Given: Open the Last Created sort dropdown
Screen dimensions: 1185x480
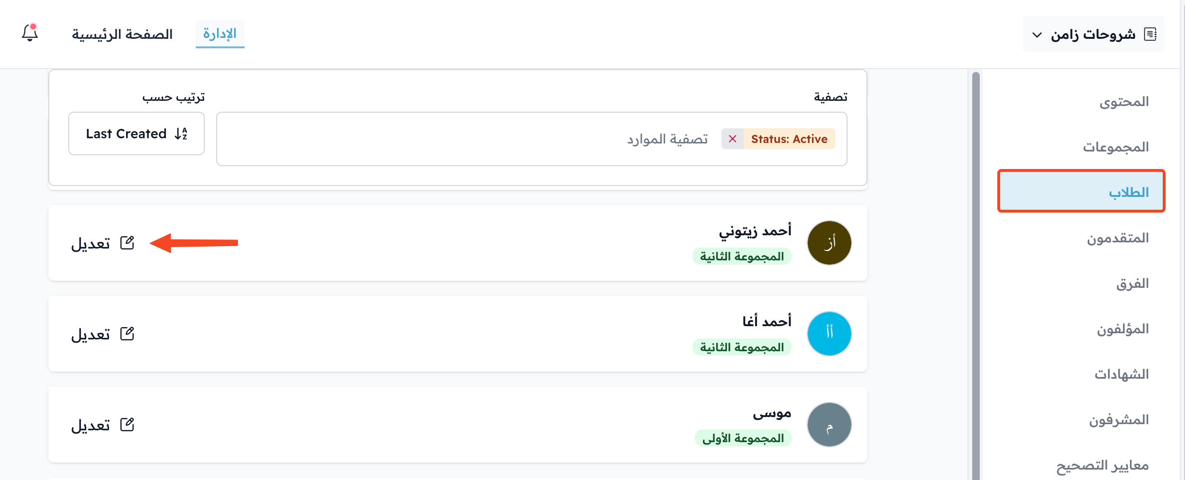Looking at the screenshot, I should pos(137,133).
